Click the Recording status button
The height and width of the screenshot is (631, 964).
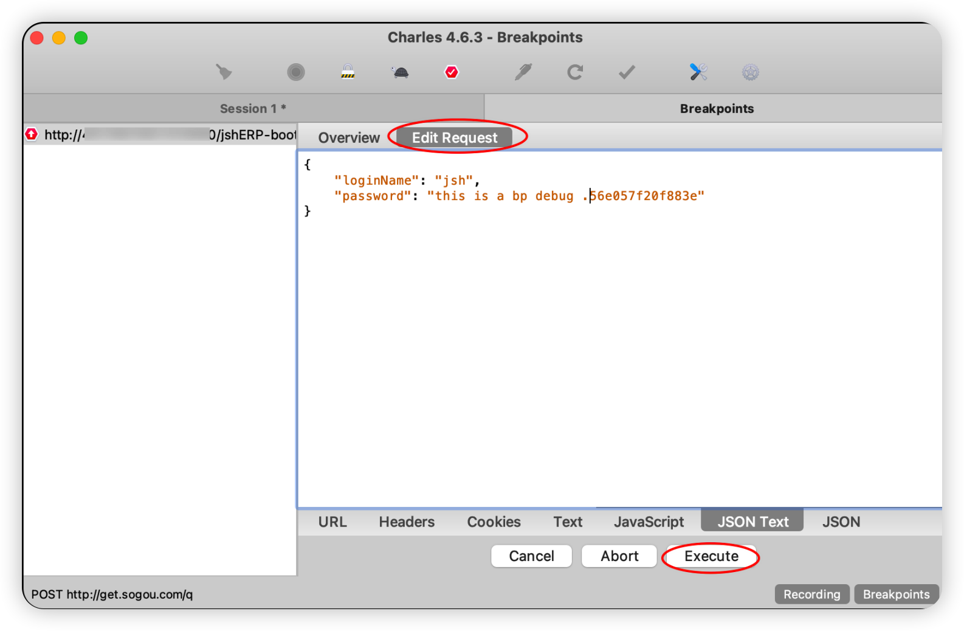tap(811, 595)
